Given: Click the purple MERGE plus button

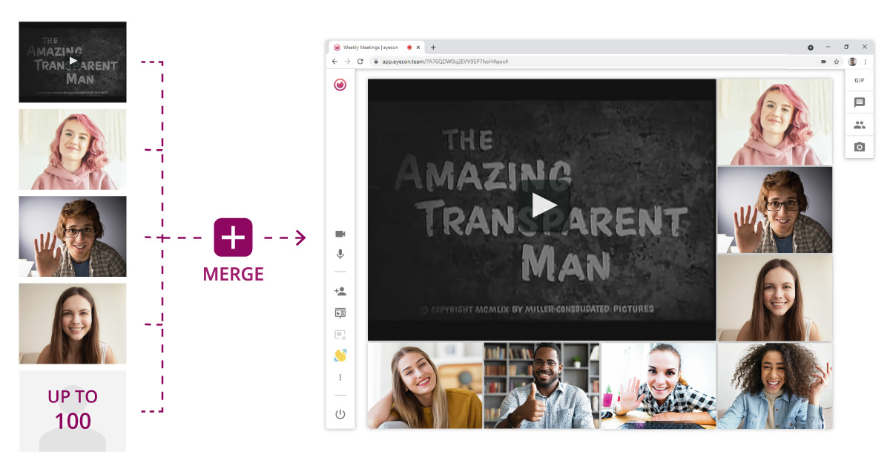Looking at the screenshot, I should 234,237.
